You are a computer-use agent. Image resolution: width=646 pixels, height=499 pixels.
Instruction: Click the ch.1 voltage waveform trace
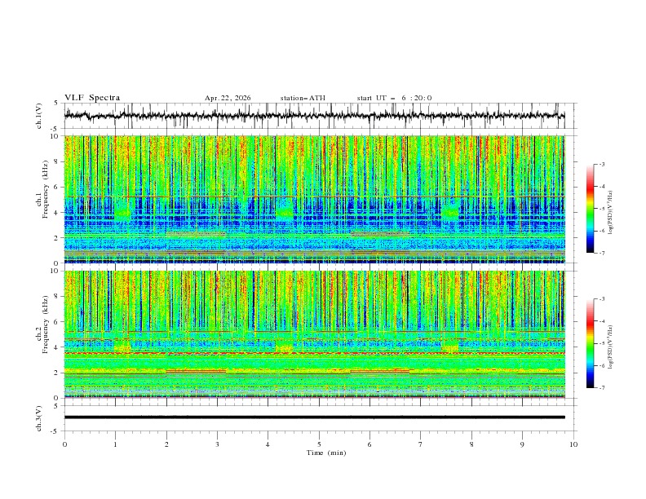click(314, 115)
